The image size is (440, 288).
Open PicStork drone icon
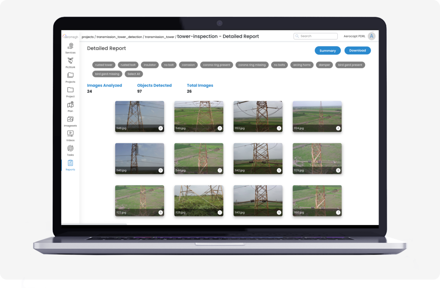pos(70,60)
